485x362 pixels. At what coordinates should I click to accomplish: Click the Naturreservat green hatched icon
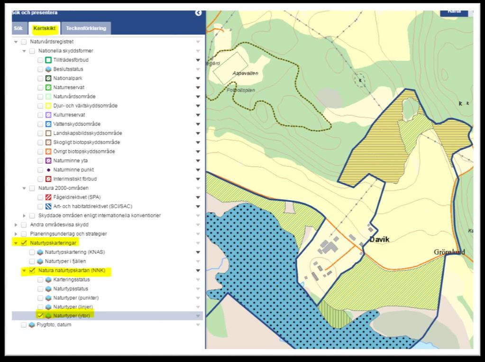(x=48, y=87)
